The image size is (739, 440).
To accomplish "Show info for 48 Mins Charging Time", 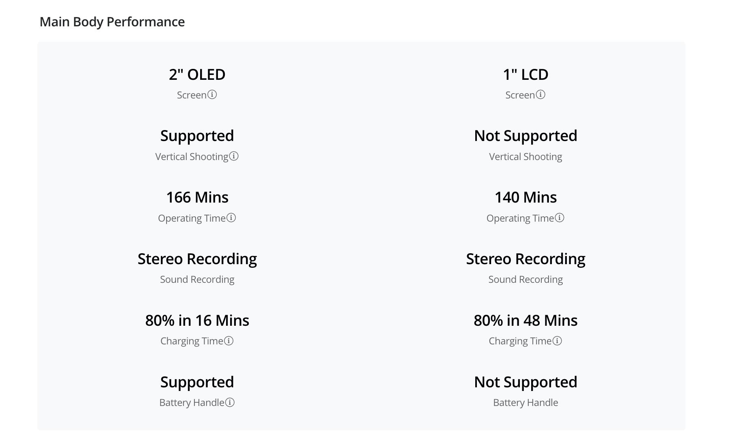I will coord(557,341).
